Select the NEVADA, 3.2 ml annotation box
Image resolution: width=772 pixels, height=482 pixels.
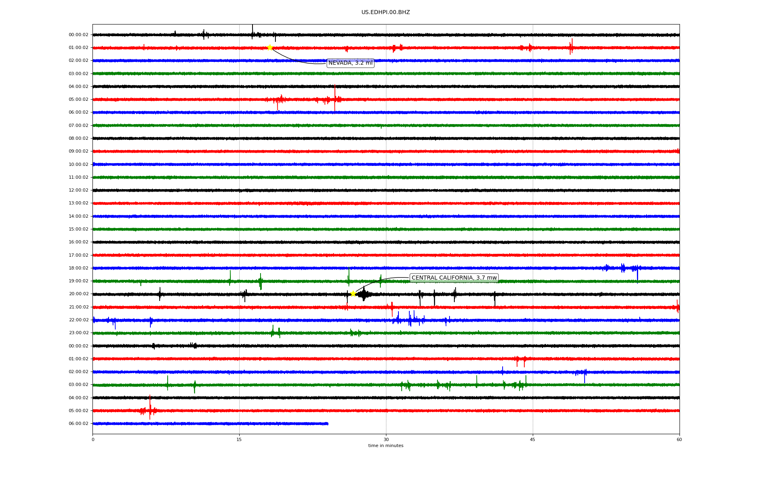tap(351, 63)
